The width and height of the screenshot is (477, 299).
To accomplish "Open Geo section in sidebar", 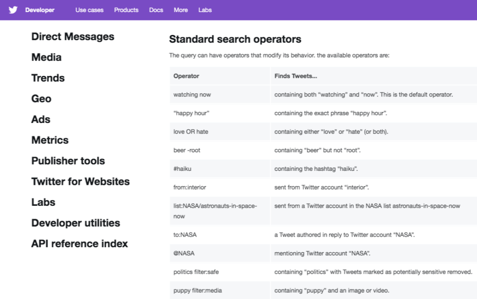I will [x=41, y=99].
